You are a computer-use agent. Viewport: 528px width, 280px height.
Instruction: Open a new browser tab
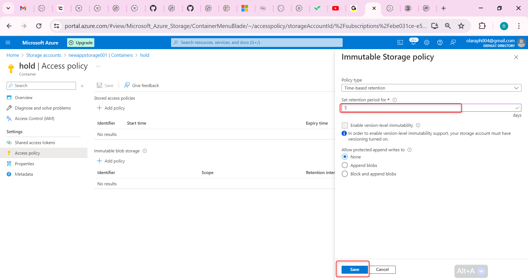(444, 8)
